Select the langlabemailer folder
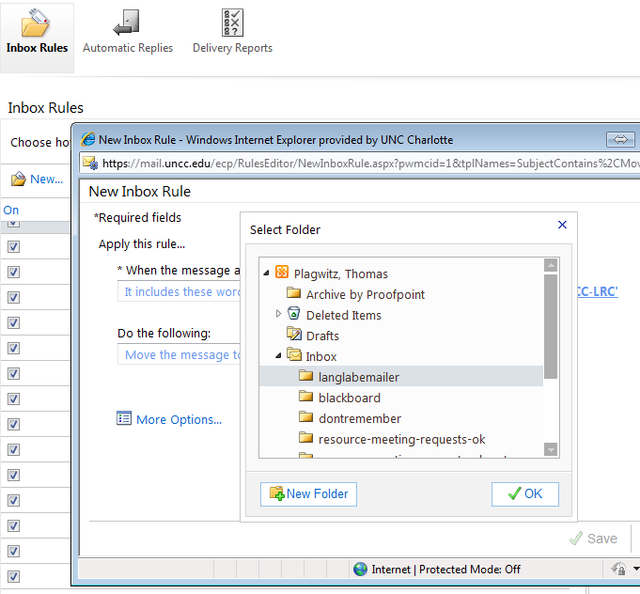Screen dimensions: 640x594 (358, 377)
